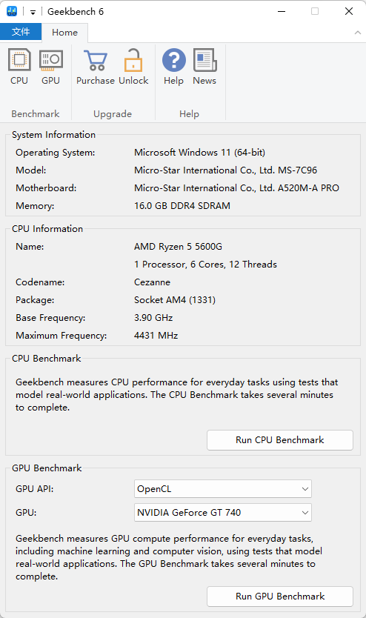The image size is (366, 618).
Task: Click the 'GPU Benchmark' group heading
Action: [47, 468]
